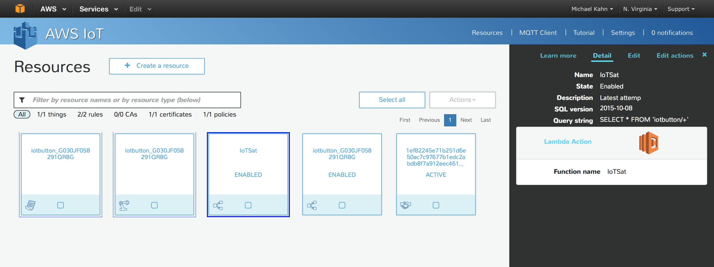Image resolution: width=714 pixels, height=267 pixels.
Task: Open the Actions dropdown
Action: click(462, 100)
